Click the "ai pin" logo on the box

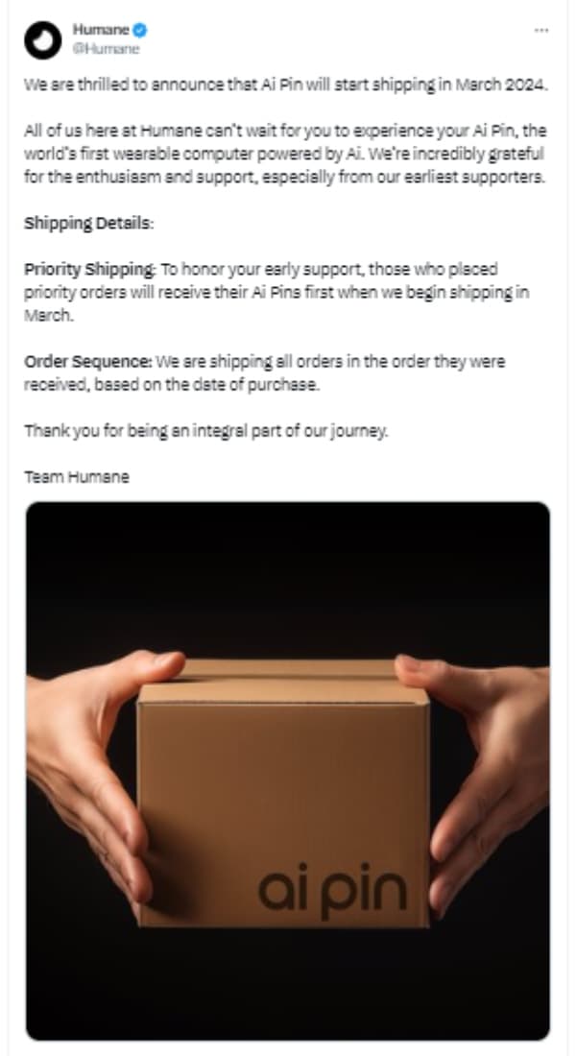click(332, 888)
